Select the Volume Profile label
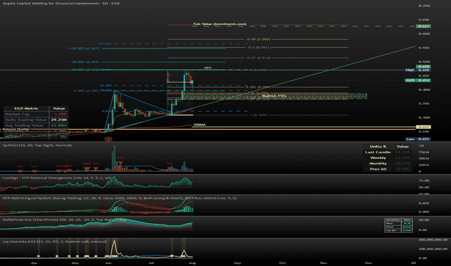451x266 pixels. click(16, 130)
